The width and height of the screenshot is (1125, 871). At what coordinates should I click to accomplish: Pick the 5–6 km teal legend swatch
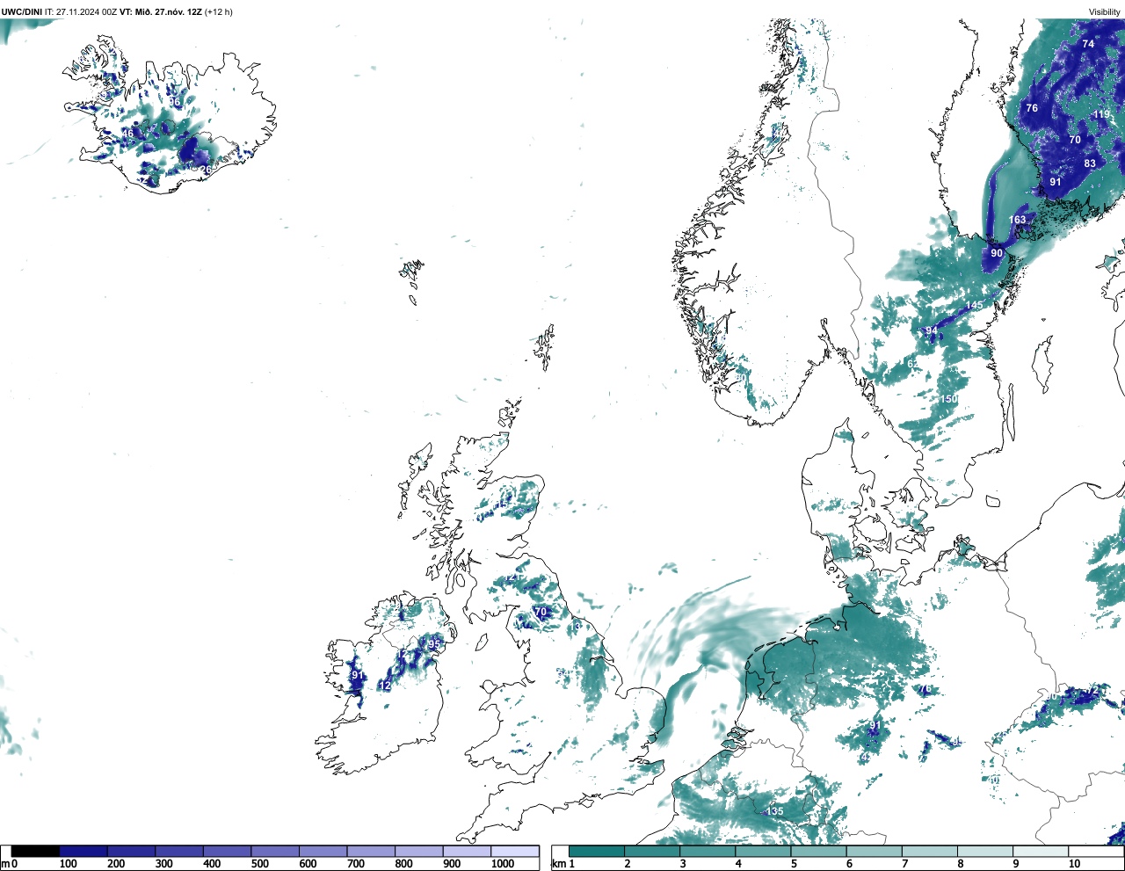coord(818,852)
